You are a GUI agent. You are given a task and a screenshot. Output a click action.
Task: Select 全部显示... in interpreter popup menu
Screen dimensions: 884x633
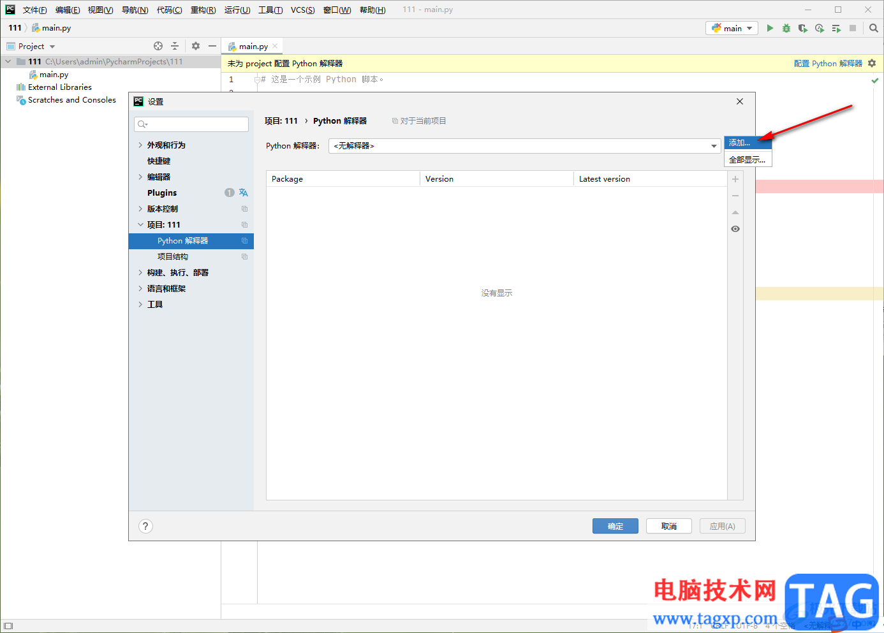748,160
